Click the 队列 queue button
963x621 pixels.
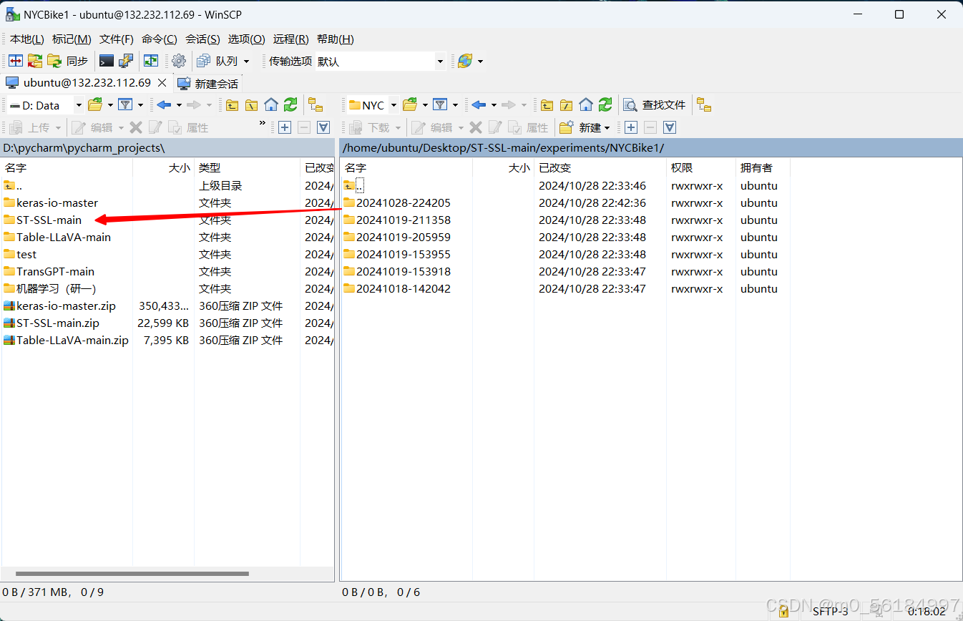217,62
